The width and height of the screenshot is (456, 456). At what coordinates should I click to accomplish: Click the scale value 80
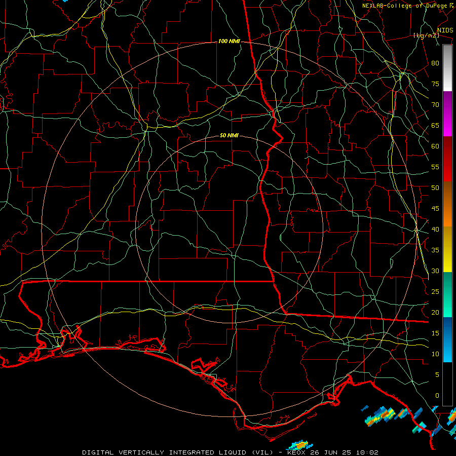click(435, 63)
